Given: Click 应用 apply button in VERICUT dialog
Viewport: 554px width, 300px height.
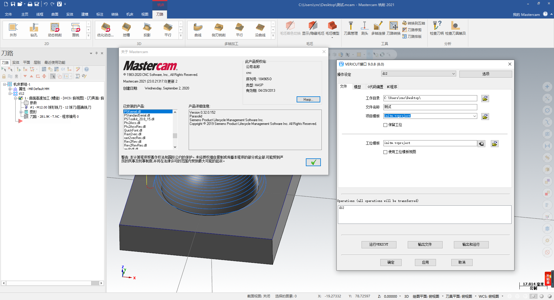Looking at the screenshot, I should pos(425,262).
